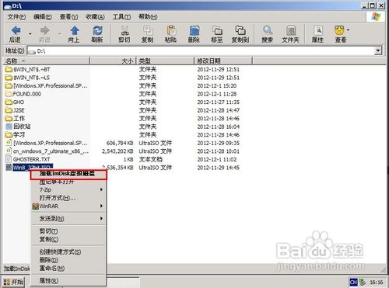The height and width of the screenshot is (288, 389).
Task: Open the 编辑(E) menu
Action: pyautogui.click(x=43, y=17)
